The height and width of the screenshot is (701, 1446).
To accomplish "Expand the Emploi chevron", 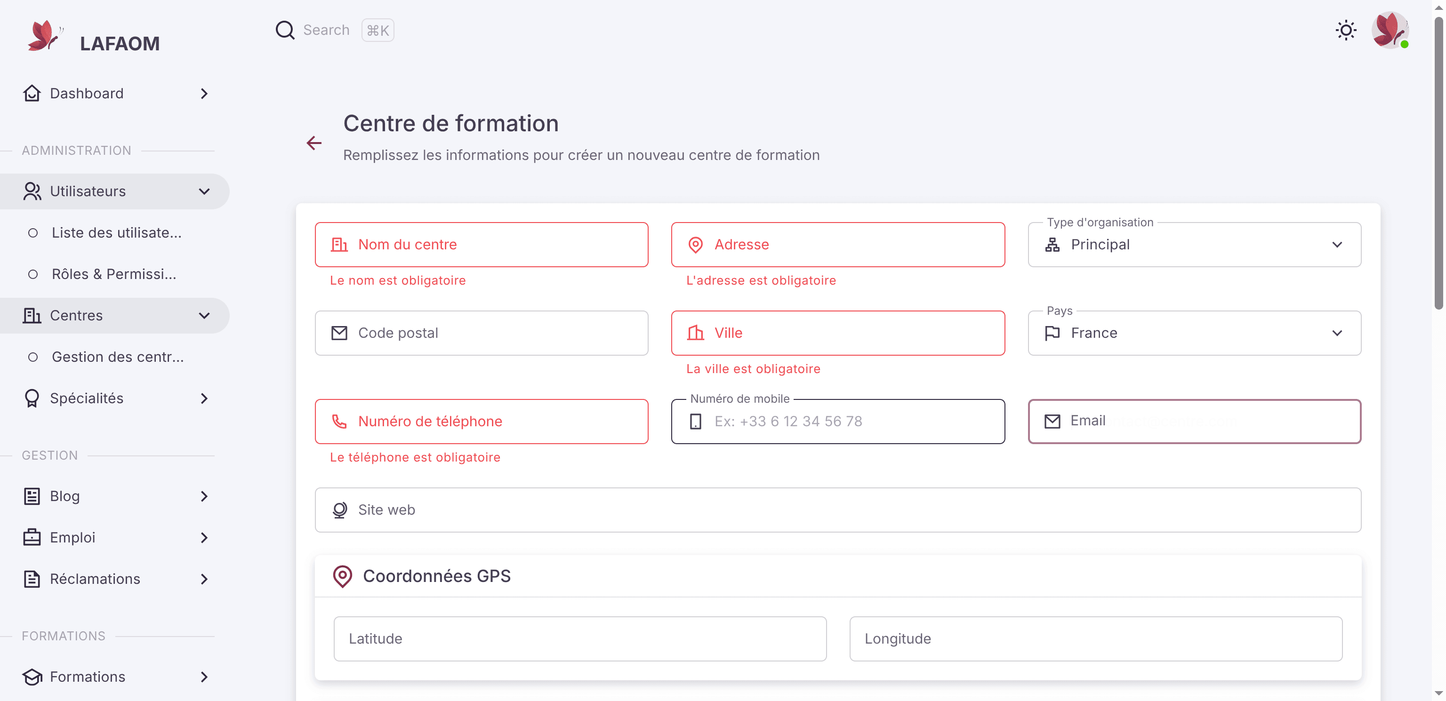I will (204, 538).
